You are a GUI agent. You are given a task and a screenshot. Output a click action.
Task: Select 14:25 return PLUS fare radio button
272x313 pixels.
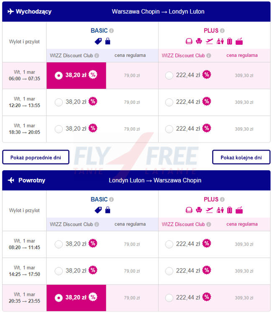tap(169, 271)
